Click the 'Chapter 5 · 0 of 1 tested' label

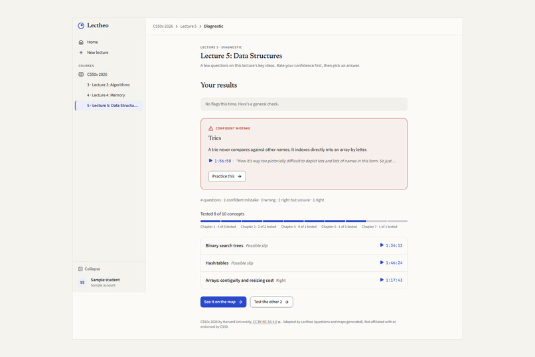(299, 227)
